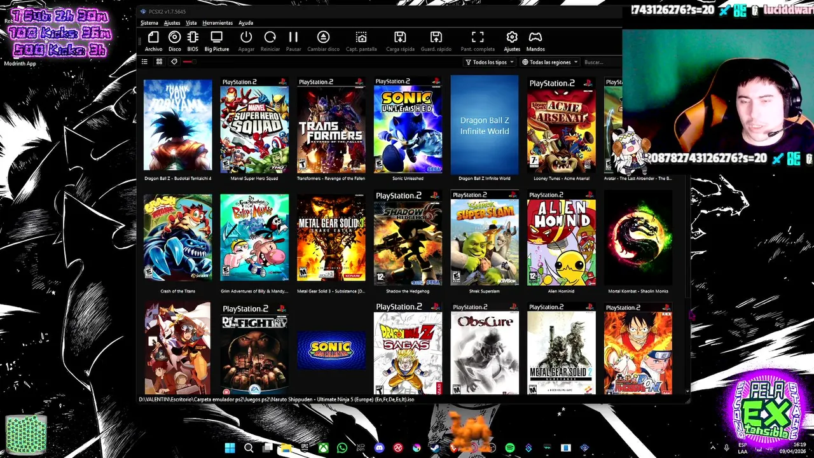This screenshot has width=814, height=458.
Task: Click the Sonic Unleashed title text
Action: pos(408,179)
